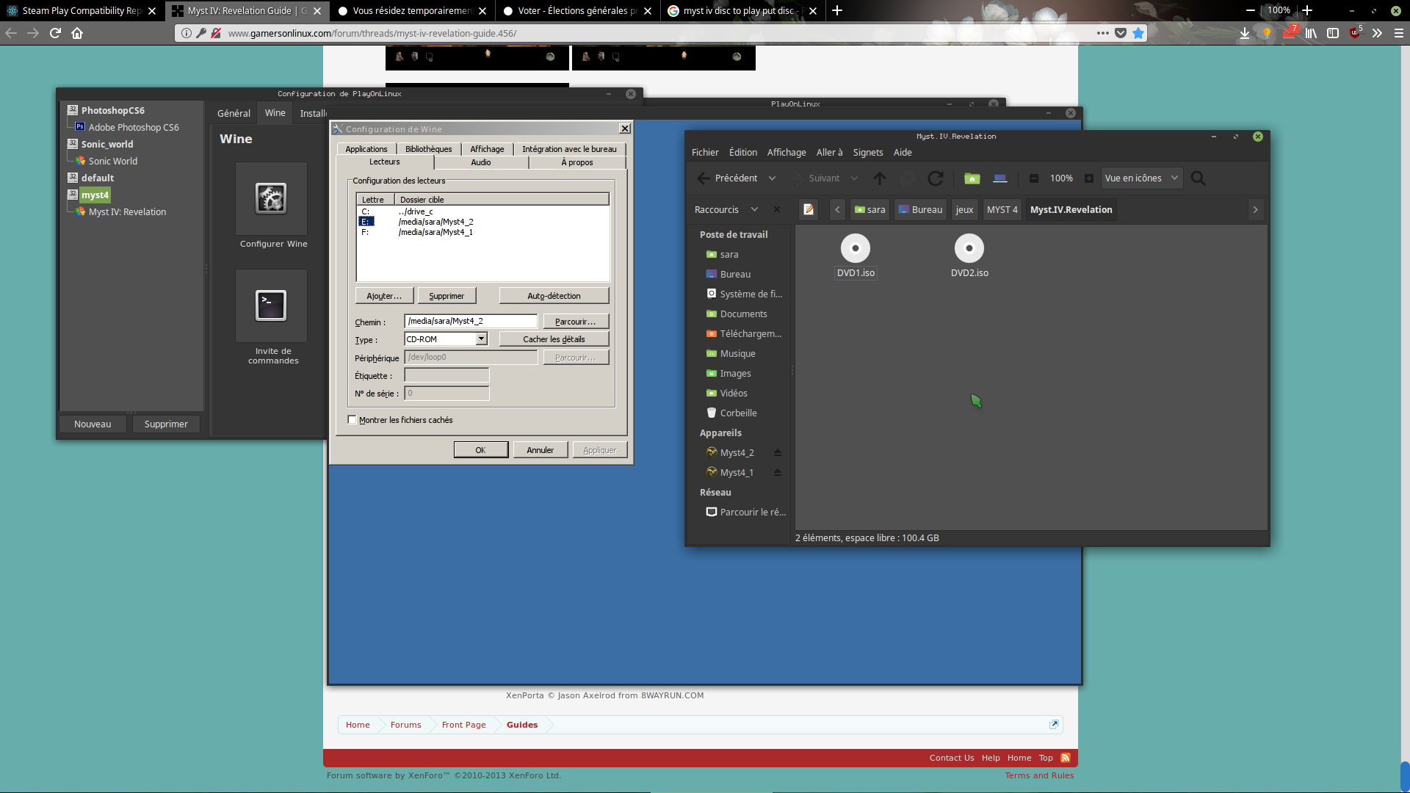Toggle location text entry edit icon
The width and height of the screenshot is (1410, 793).
[809, 209]
